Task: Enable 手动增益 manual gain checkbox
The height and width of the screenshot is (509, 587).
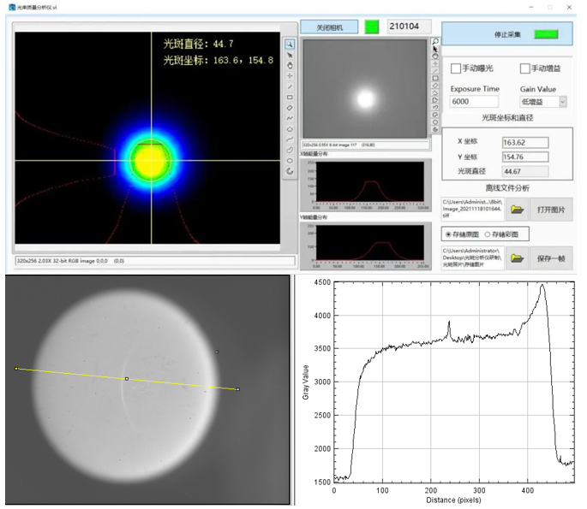Action: click(524, 68)
